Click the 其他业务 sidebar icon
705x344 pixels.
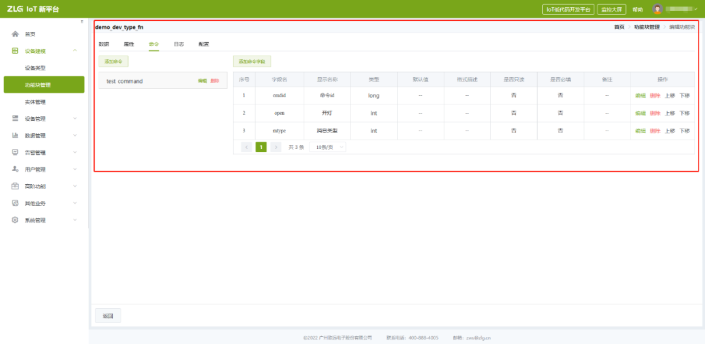pyautogui.click(x=15, y=203)
